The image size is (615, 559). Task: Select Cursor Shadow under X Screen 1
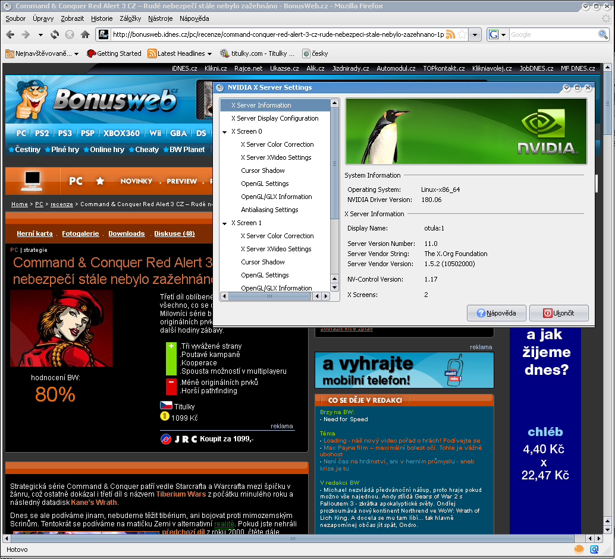(263, 262)
